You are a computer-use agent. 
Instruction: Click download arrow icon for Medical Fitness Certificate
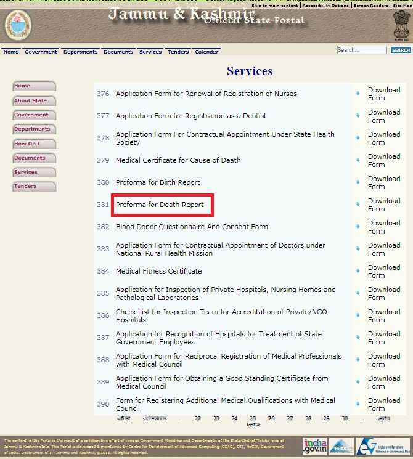(x=358, y=271)
